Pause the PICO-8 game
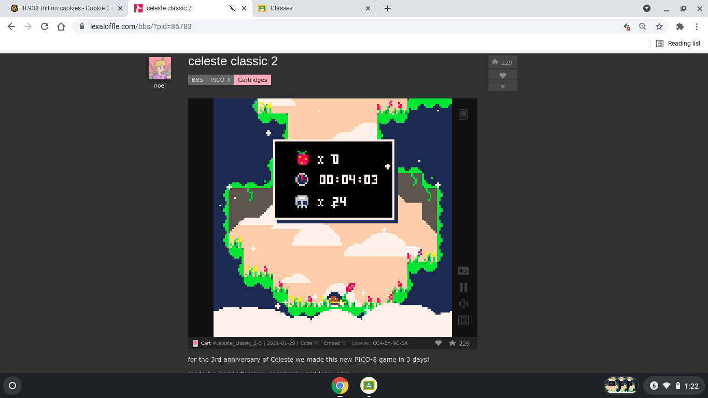 (x=463, y=287)
